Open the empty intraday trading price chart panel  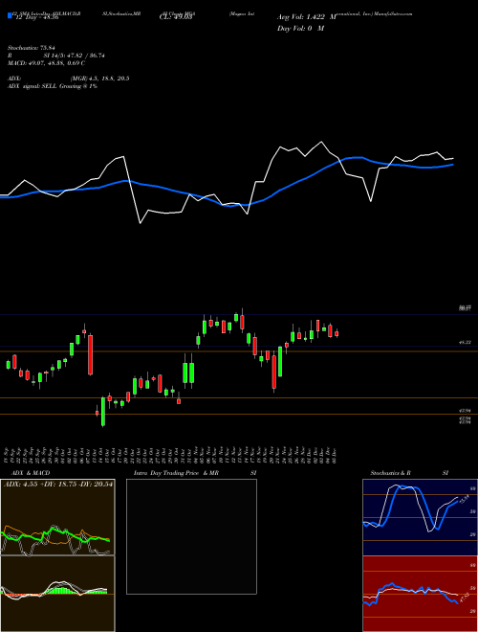click(x=191, y=536)
